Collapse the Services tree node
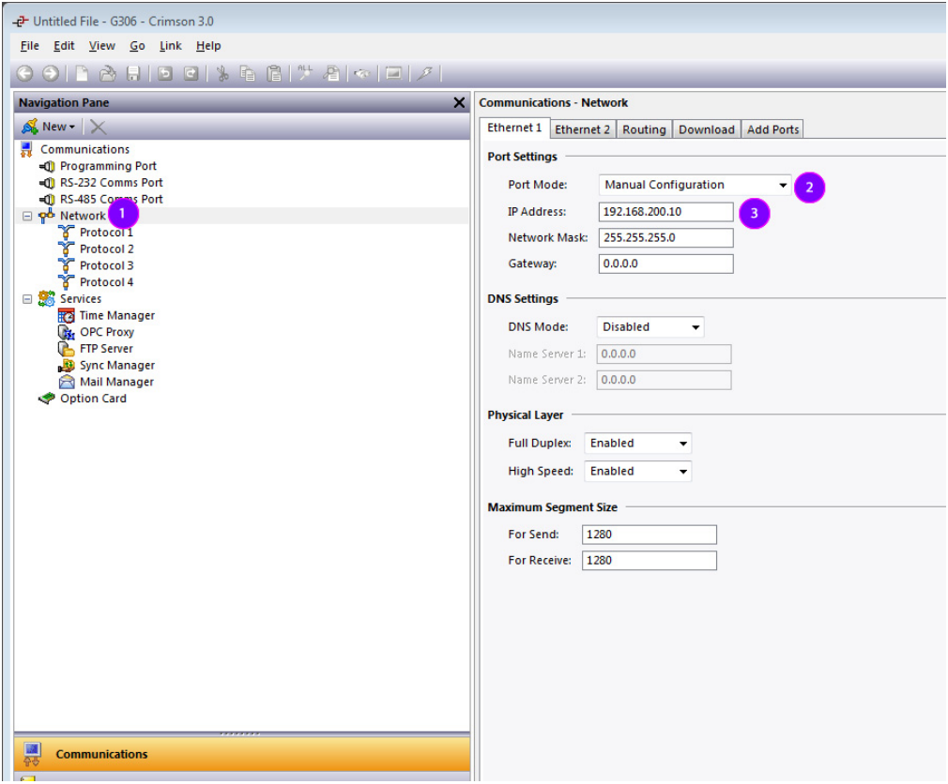The height and width of the screenshot is (784, 948). [x=27, y=299]
